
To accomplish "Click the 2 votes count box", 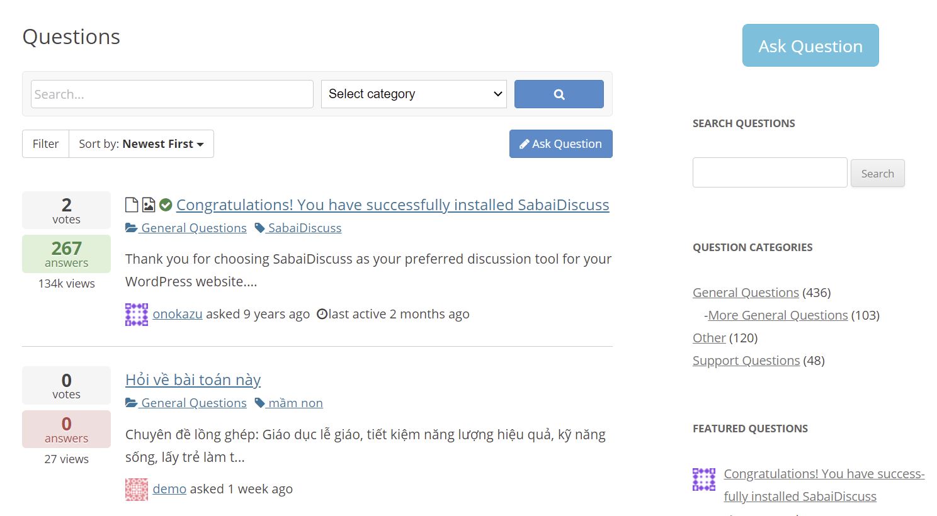I will [x=66, y=210].
